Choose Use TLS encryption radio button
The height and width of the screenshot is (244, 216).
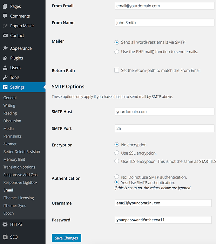point(117,161)
